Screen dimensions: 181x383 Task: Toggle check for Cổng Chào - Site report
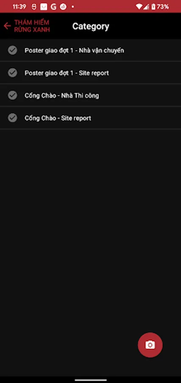coord(12,118)
